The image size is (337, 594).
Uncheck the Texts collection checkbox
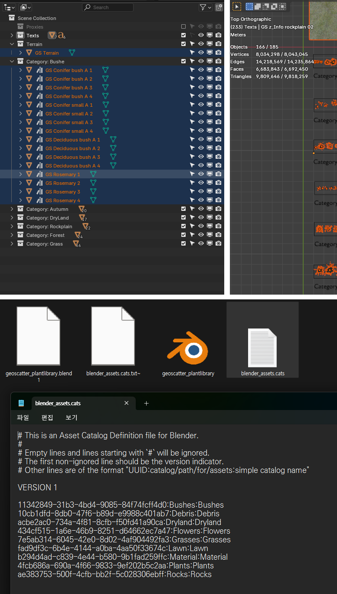tap(183, 36)
